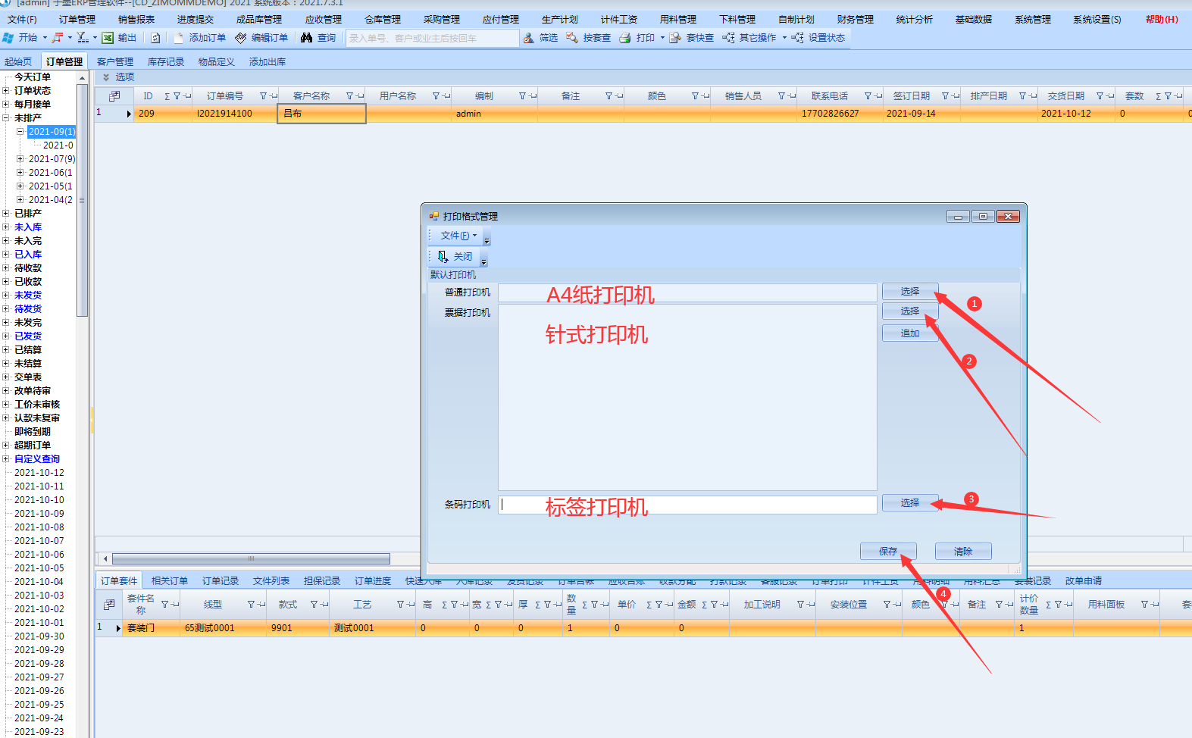Image resolution: width=1192 pixels, height=738 pixels.
Task: Click the 追加 button for receipt printer
Action: 909,333
